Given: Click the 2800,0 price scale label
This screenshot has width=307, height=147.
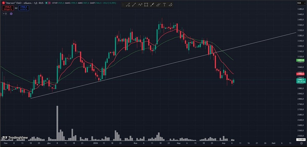Looking at the screenshot, I should (x=300, y=99).
